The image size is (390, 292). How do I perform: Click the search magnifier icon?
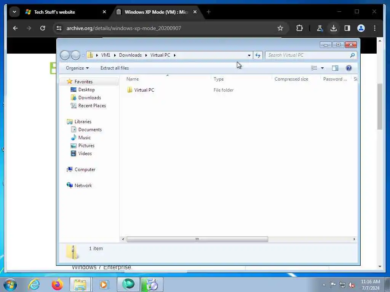(x=352, y=55)
